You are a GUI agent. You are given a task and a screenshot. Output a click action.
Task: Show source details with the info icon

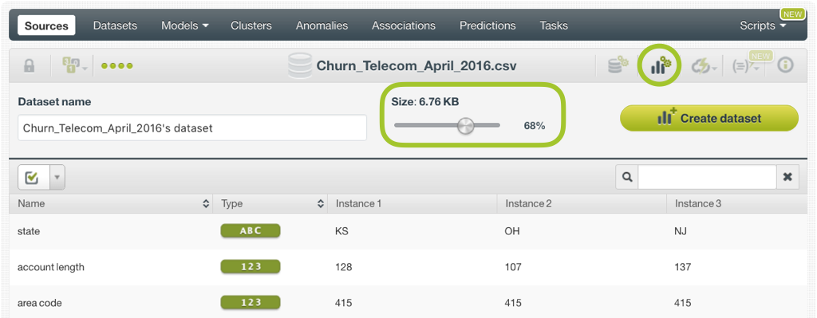click(785, 65)
